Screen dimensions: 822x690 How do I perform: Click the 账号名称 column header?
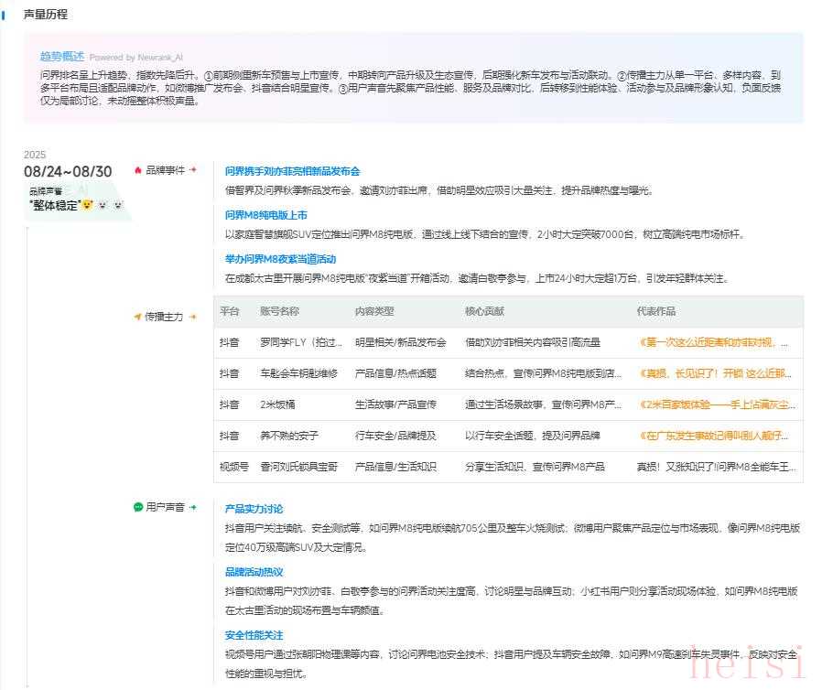pyautogui.click(x=279, y=311)
